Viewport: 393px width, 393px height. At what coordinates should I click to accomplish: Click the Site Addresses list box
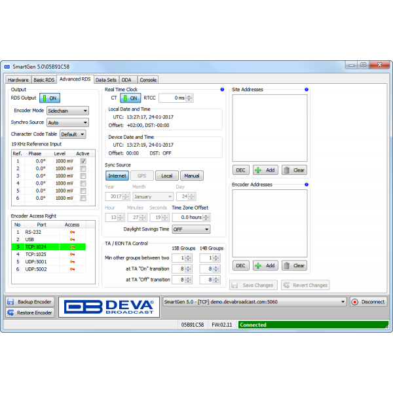pyautogui.click(x=270, y=128)
